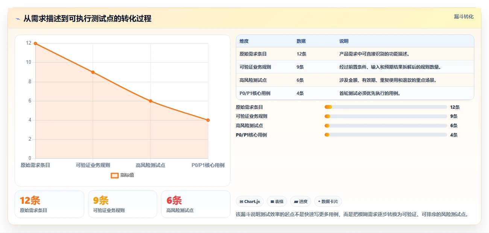Viewport: 489px width, 233px height.
Task: Click the 可验证业务规则 progress bar
Action: tap(386, 116)
